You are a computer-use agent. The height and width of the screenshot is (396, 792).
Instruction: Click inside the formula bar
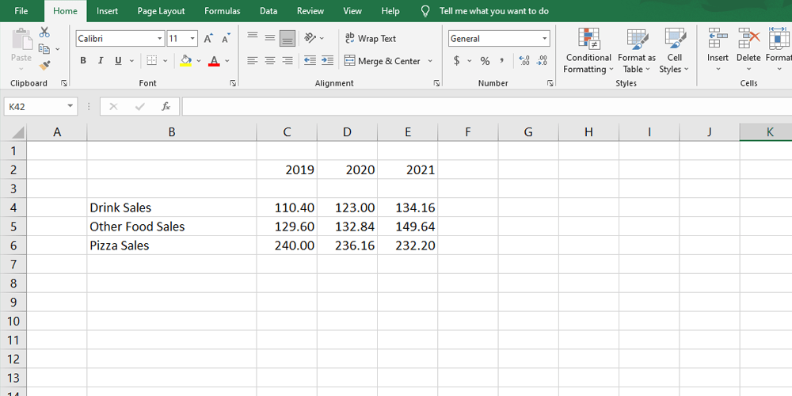pos(487,107)
